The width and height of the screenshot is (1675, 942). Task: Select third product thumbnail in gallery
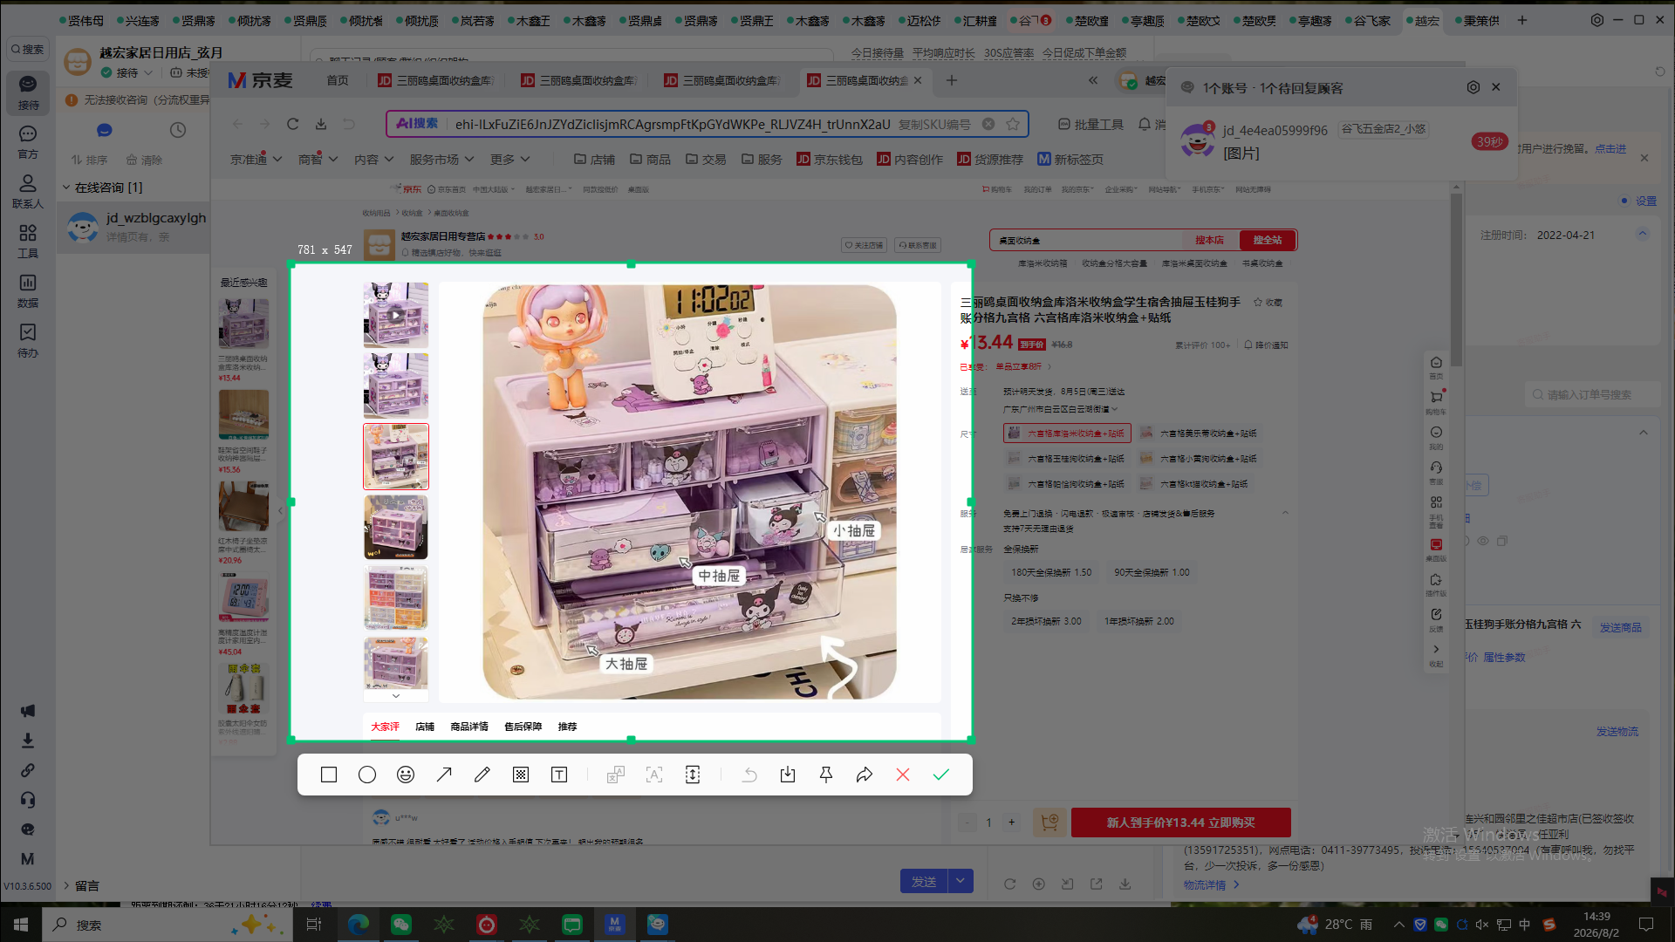point(396,456)
